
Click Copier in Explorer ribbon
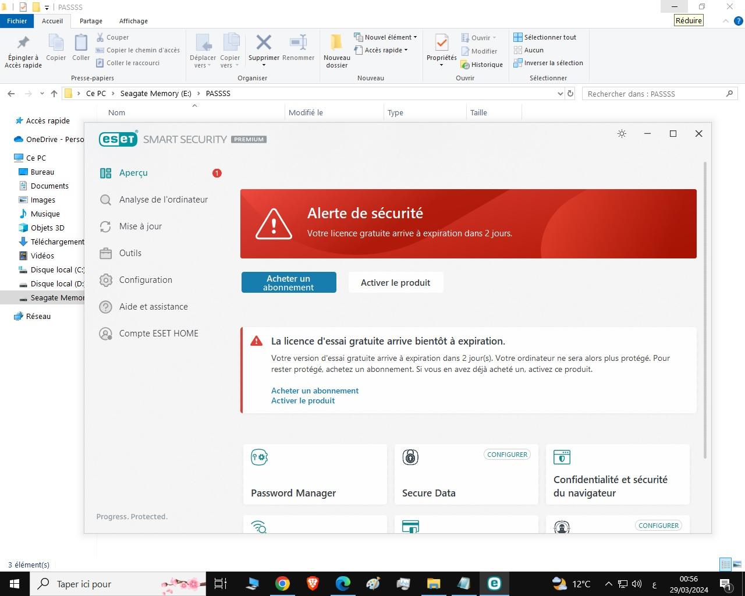tap(56, 48)
